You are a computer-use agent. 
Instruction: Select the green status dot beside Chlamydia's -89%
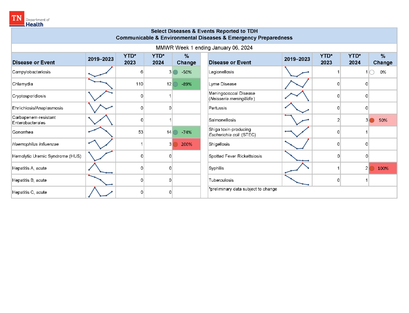(175, 84)
